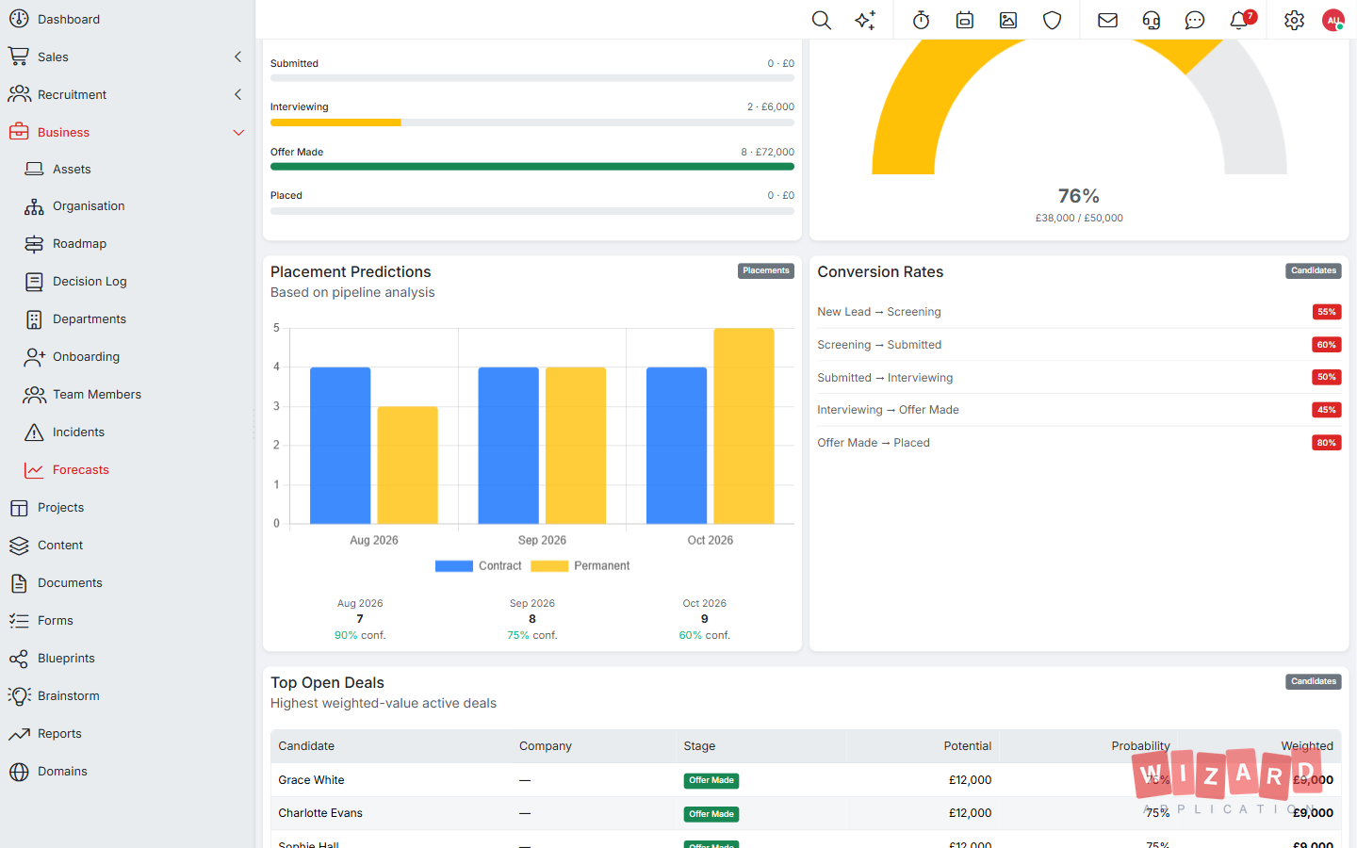Screen dimensions: 1357x848
Task: Expand the Sales menu chevron
Action: pos(237,57)
